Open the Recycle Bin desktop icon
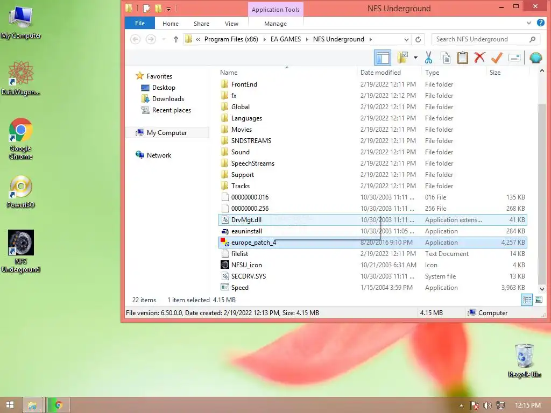The image size is (551, 413). pos(524,360)
